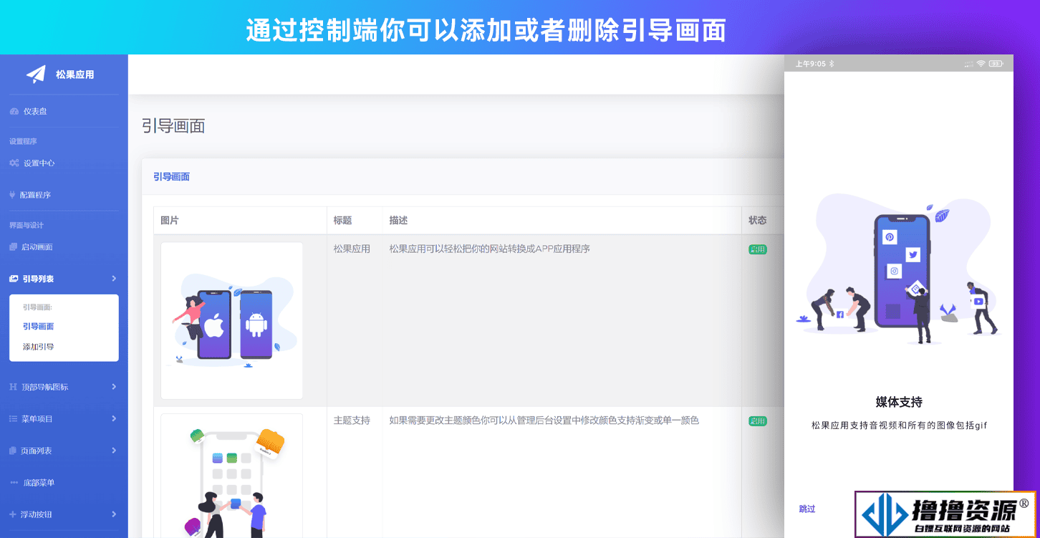1040x538 pixels.
Task: Click the 松果应用 title cell
Action: (x=352, y=249)
